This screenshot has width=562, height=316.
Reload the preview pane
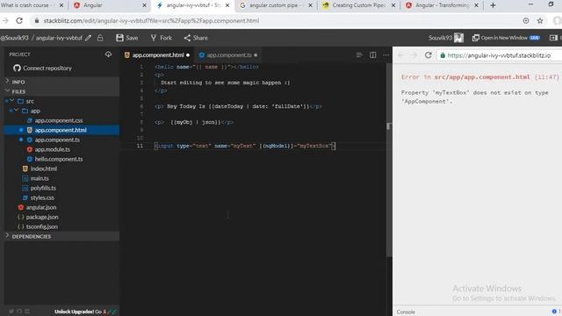pyautogui.click(x=428, y=55)
